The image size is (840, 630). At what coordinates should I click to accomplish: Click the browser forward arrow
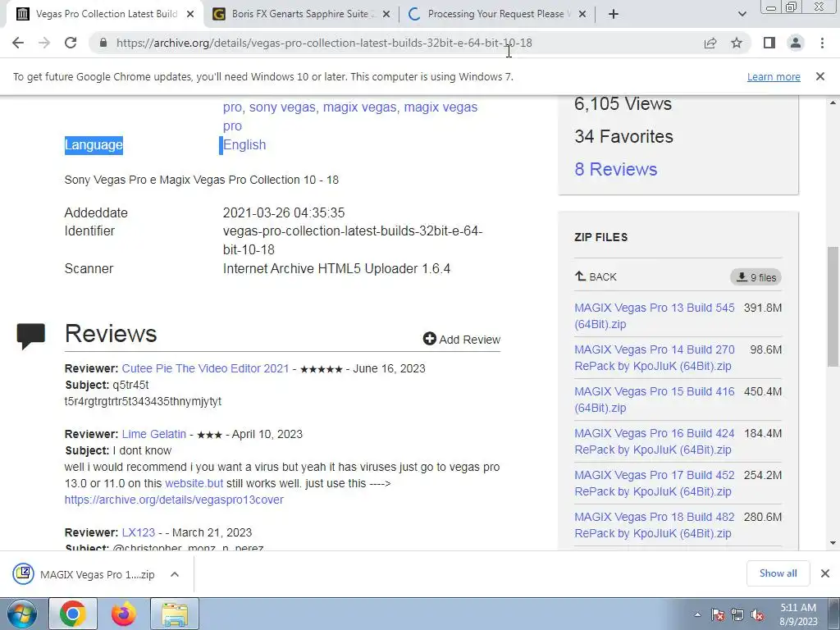click(44, 43)
